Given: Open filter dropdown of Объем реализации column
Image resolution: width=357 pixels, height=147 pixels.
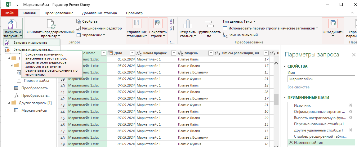Looking at the screenshot, I should pos(266,53).
